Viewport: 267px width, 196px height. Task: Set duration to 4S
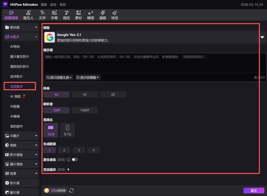(x=56, y=95)
